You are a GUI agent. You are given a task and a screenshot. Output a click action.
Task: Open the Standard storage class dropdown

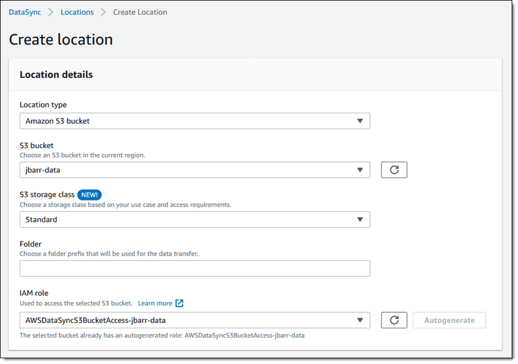195,219
